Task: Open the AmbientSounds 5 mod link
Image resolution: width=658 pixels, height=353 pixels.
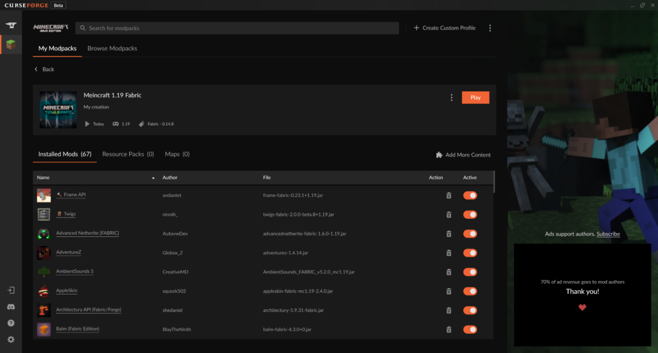Action: pyautogui.click(x=75, y=271)
